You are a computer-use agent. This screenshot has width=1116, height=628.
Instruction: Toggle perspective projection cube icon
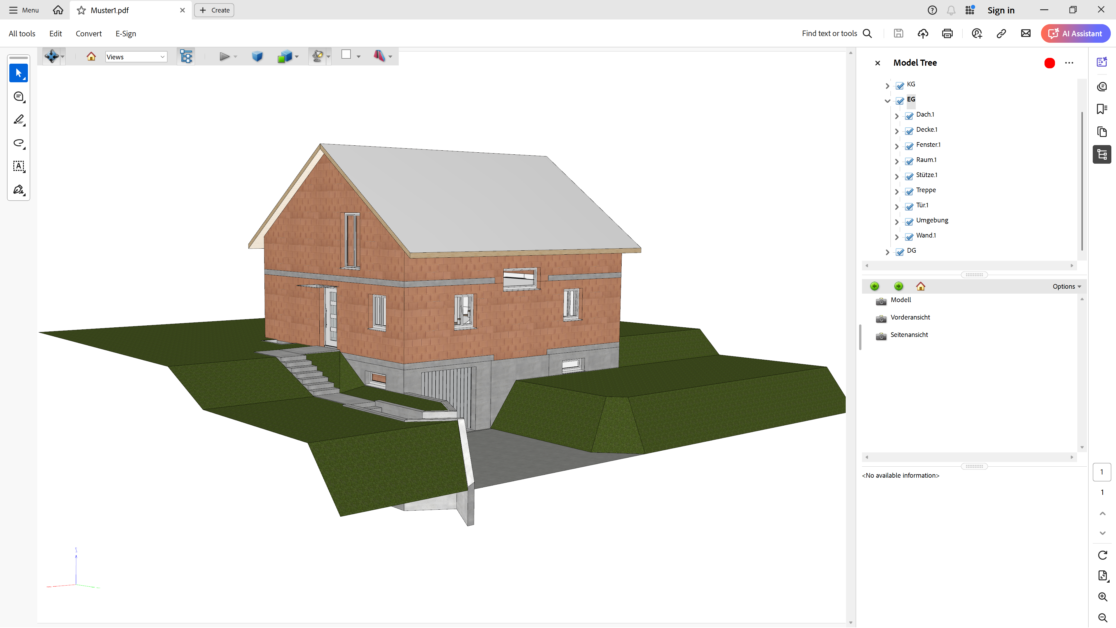click(x=257, y=56)
